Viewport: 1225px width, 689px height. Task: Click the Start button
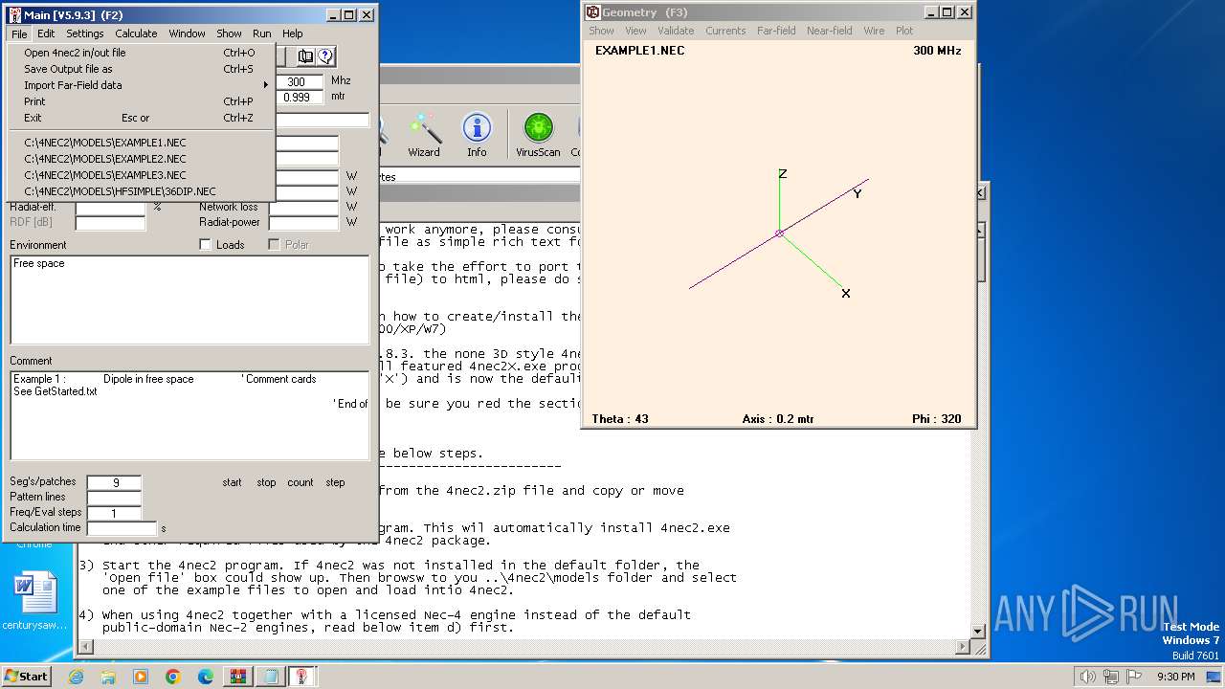click(x=26, y=677)
